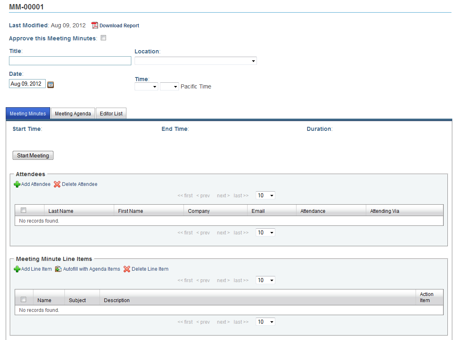Open page-size dropdown above Line Items table

click(265, 280)
